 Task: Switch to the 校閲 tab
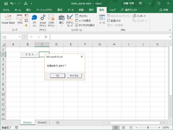(81, 10)
